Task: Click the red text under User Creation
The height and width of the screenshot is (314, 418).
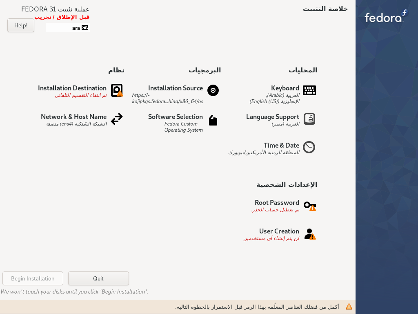Action: click(x=271, y=238)
